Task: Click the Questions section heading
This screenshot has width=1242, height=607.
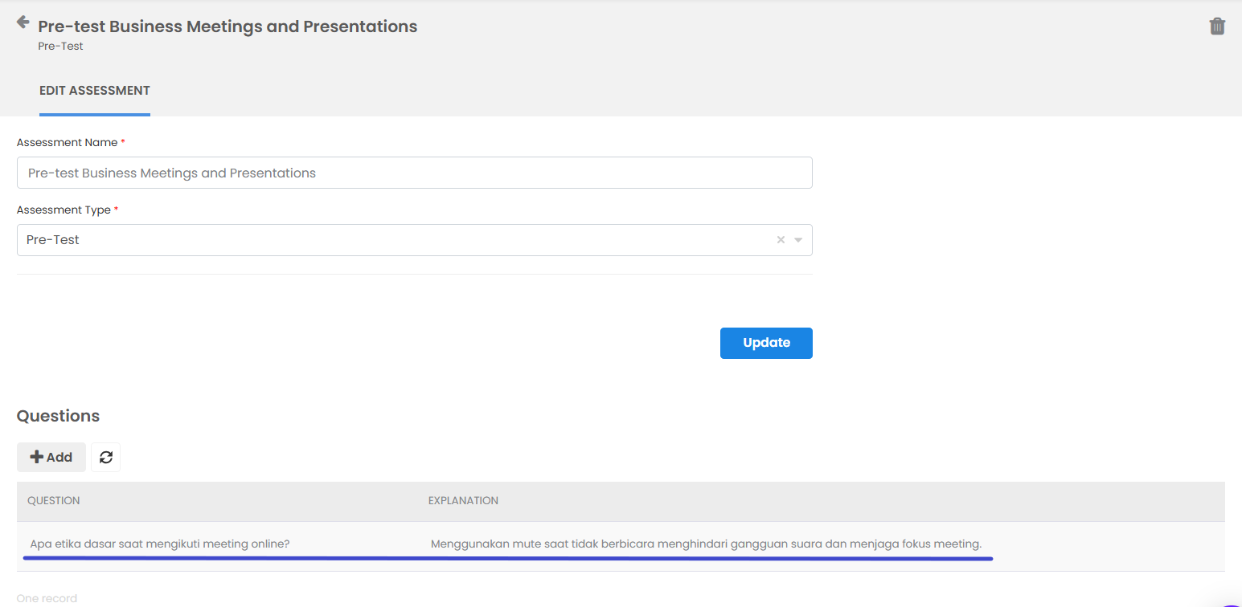Action: 58,416
